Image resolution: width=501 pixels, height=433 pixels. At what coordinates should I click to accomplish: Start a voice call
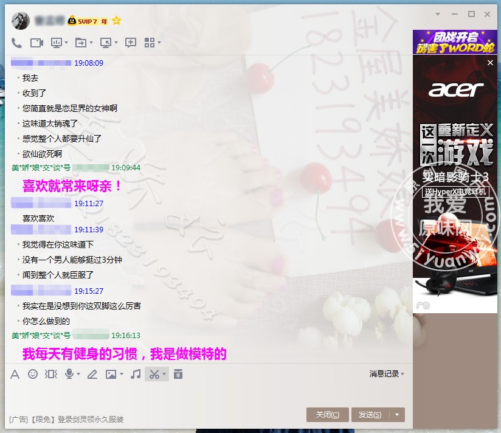click(x=17, y=43)
